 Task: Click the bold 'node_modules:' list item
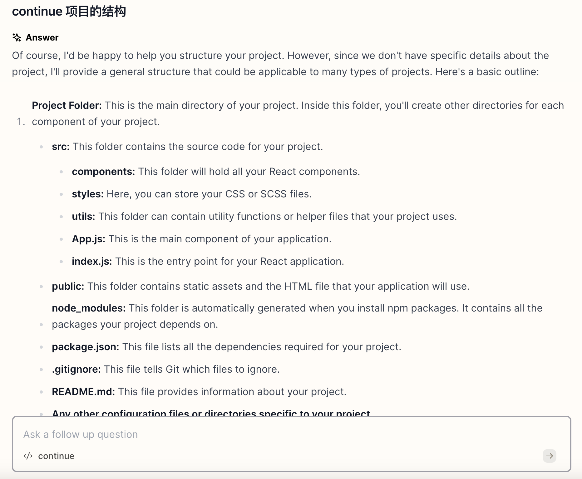pyautogui.click(x=89, y=308)
